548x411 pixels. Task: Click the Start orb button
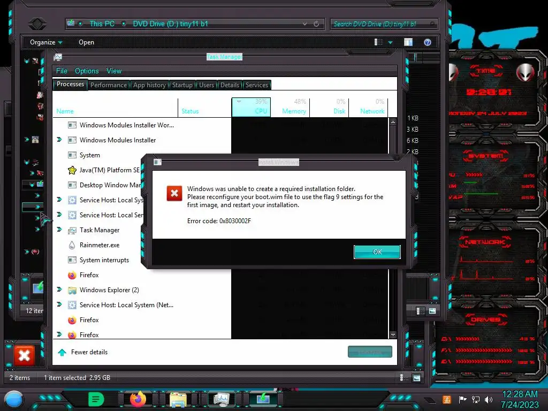tap(14, 399)
